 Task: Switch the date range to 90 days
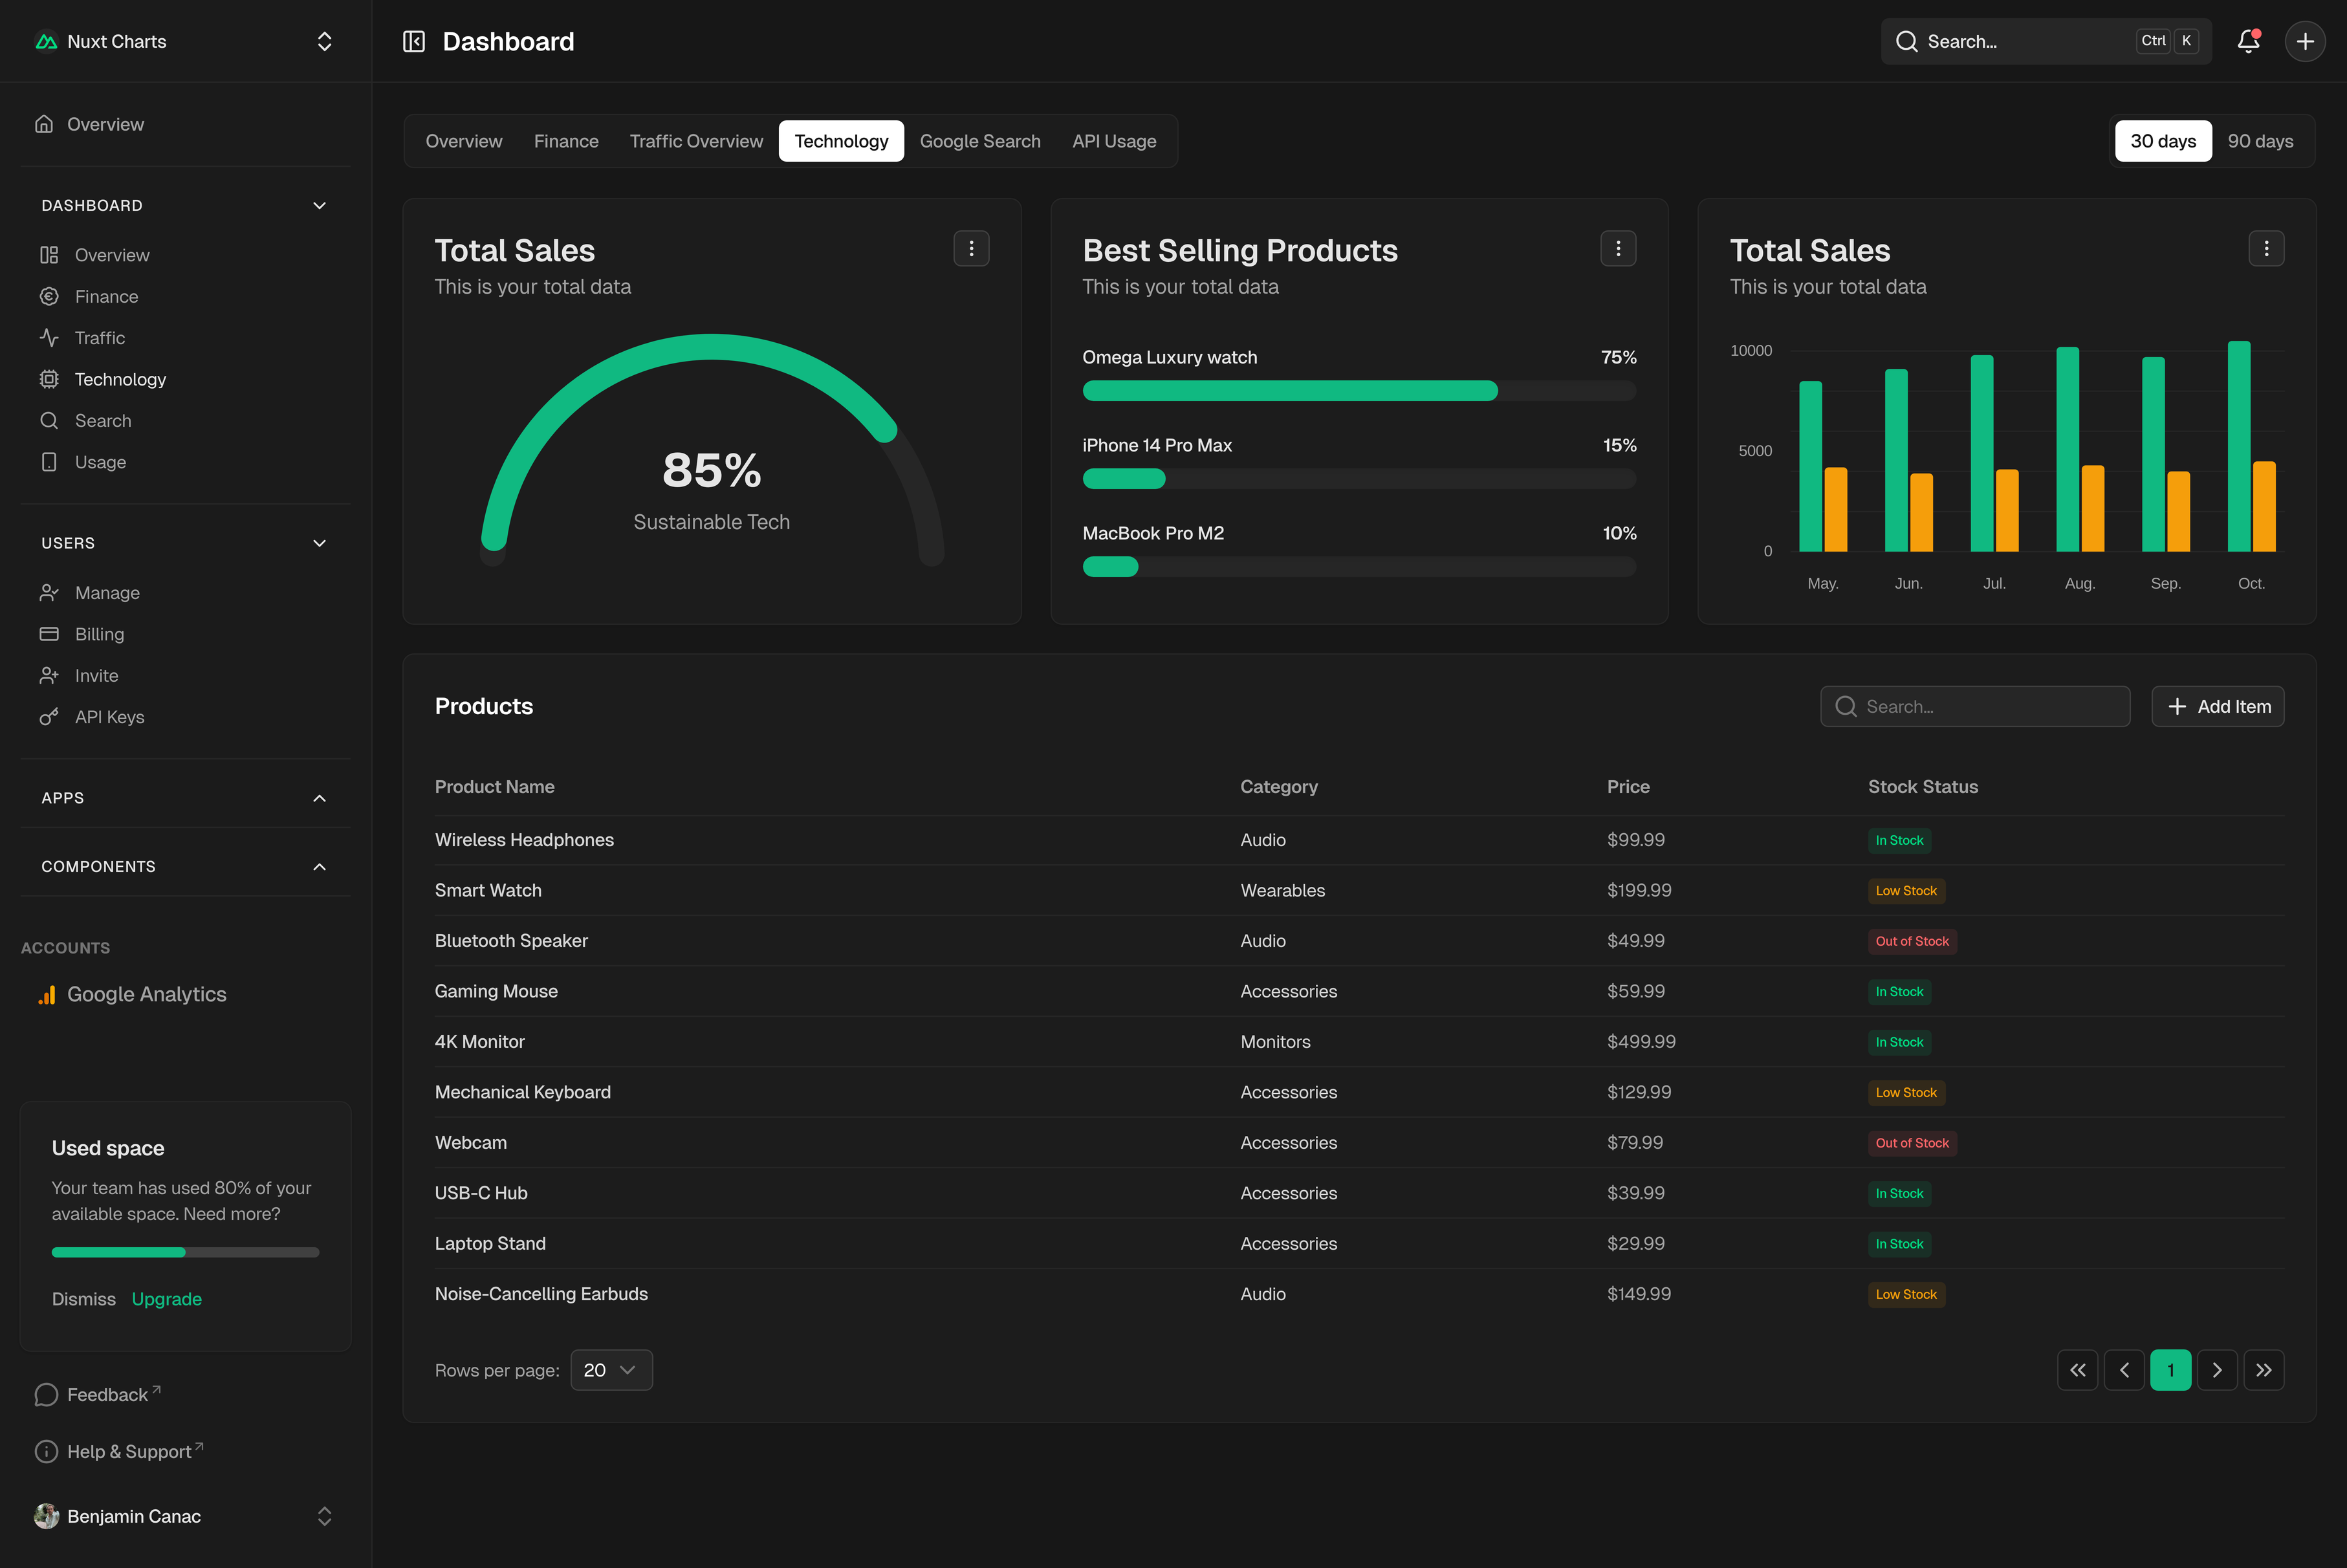click(2260, 141)
